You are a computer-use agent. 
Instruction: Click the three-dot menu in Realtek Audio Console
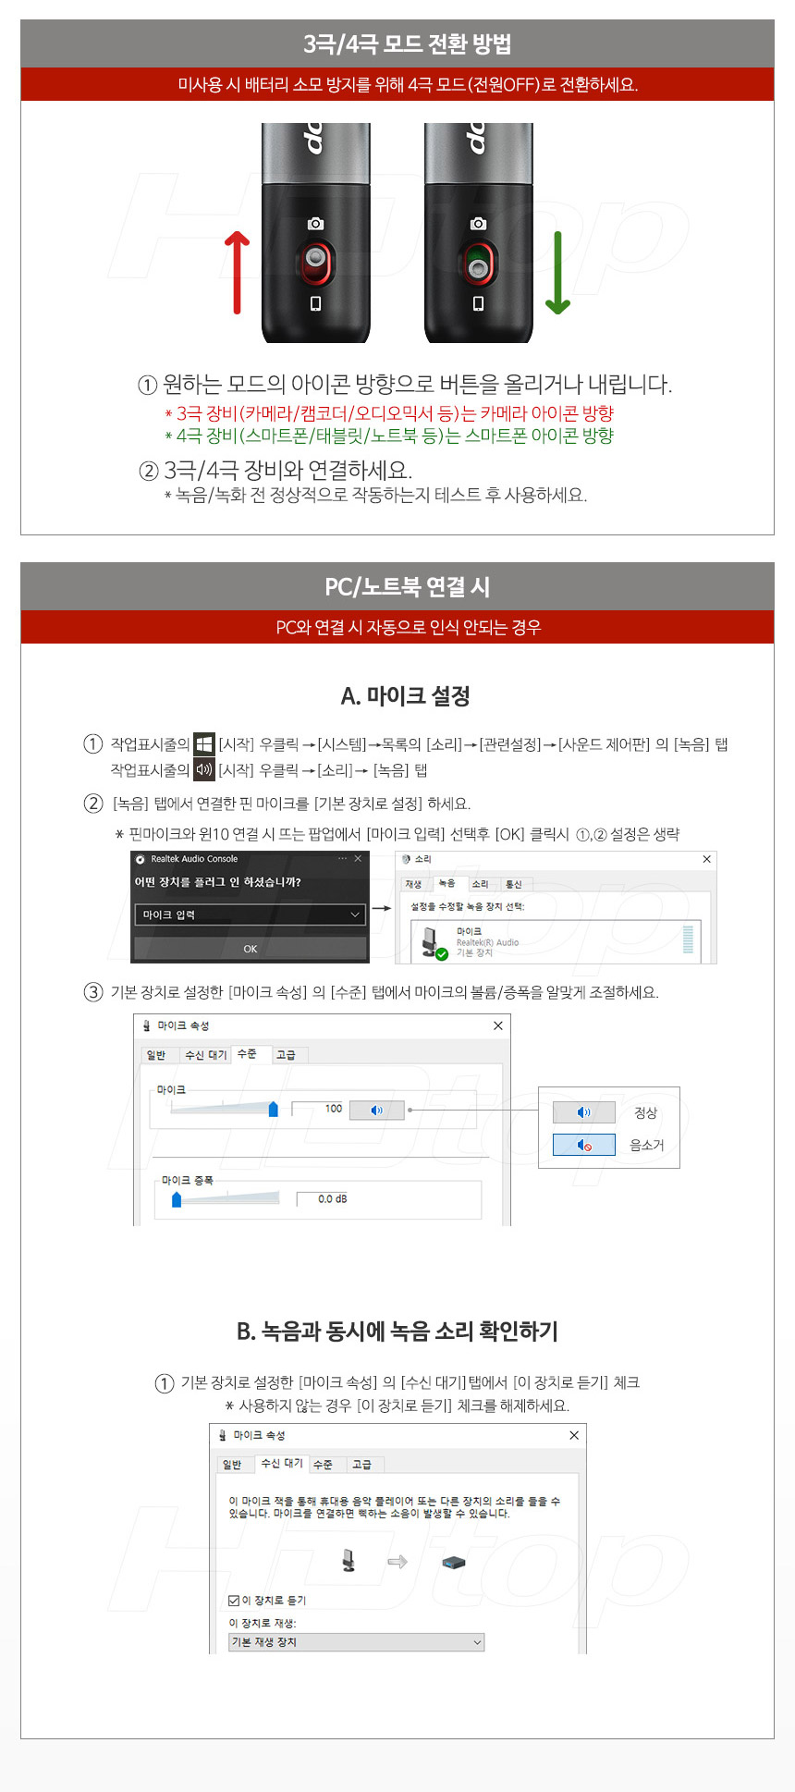pyautogui.click(x=342, y=859)
